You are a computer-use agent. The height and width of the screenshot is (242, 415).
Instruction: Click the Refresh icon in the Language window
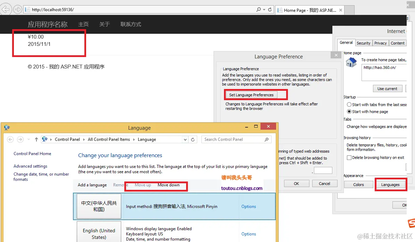tap(193, 139)
